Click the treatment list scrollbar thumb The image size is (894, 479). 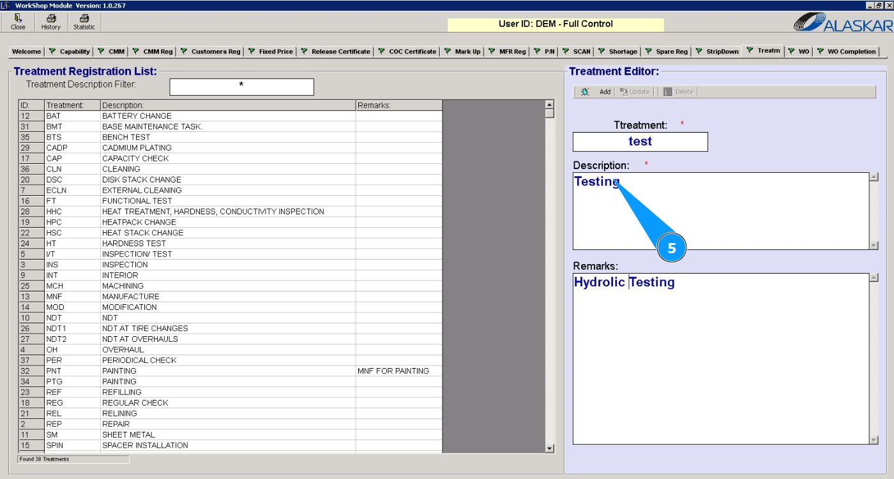(550, 114)
